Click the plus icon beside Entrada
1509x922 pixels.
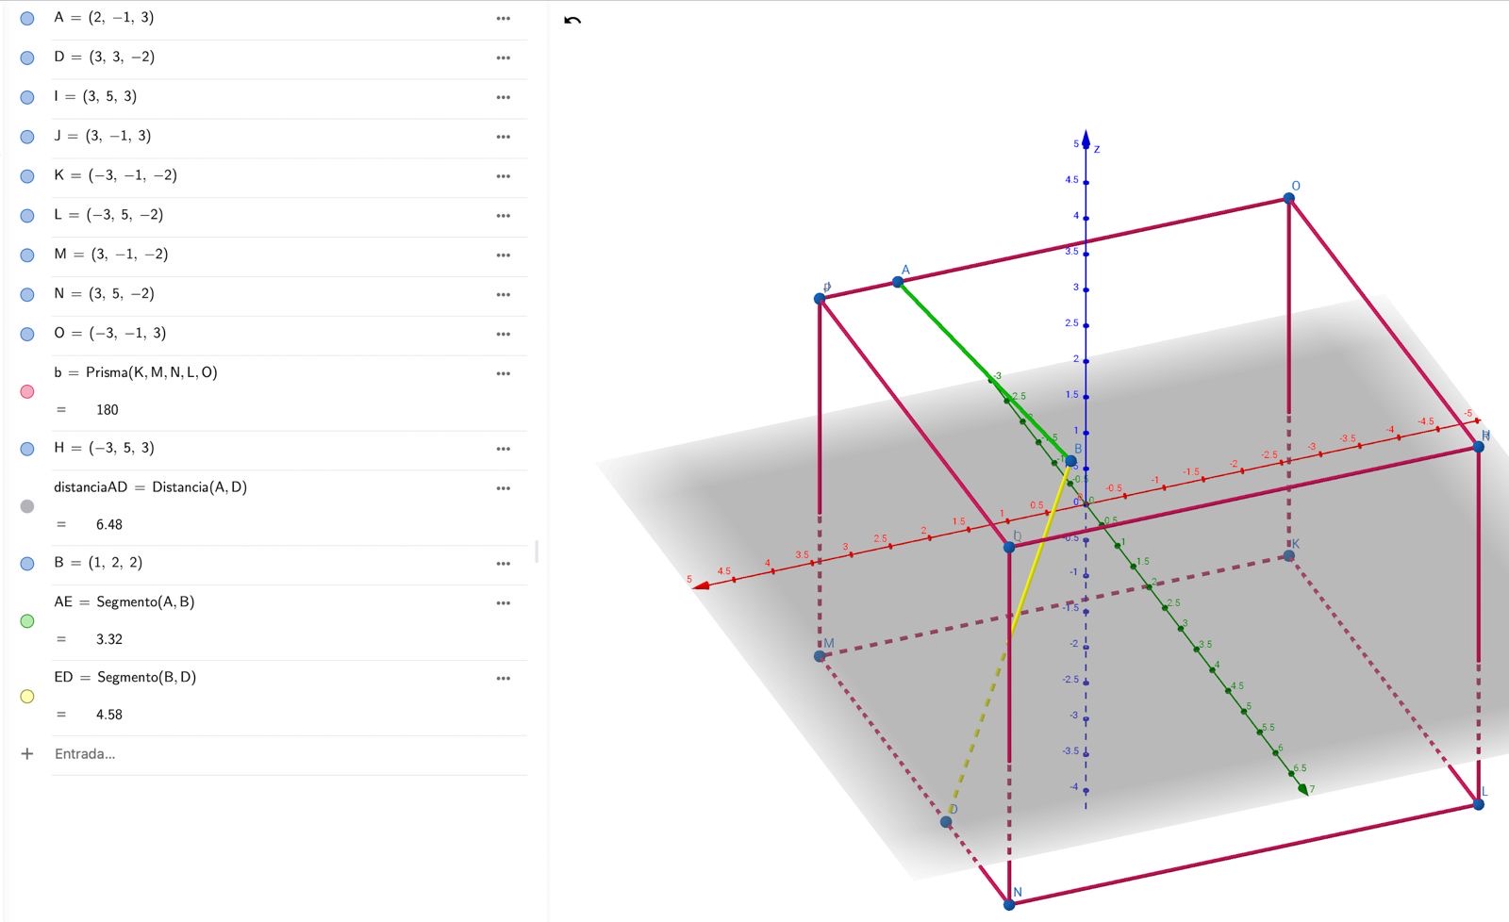click(x=27, y=754)
